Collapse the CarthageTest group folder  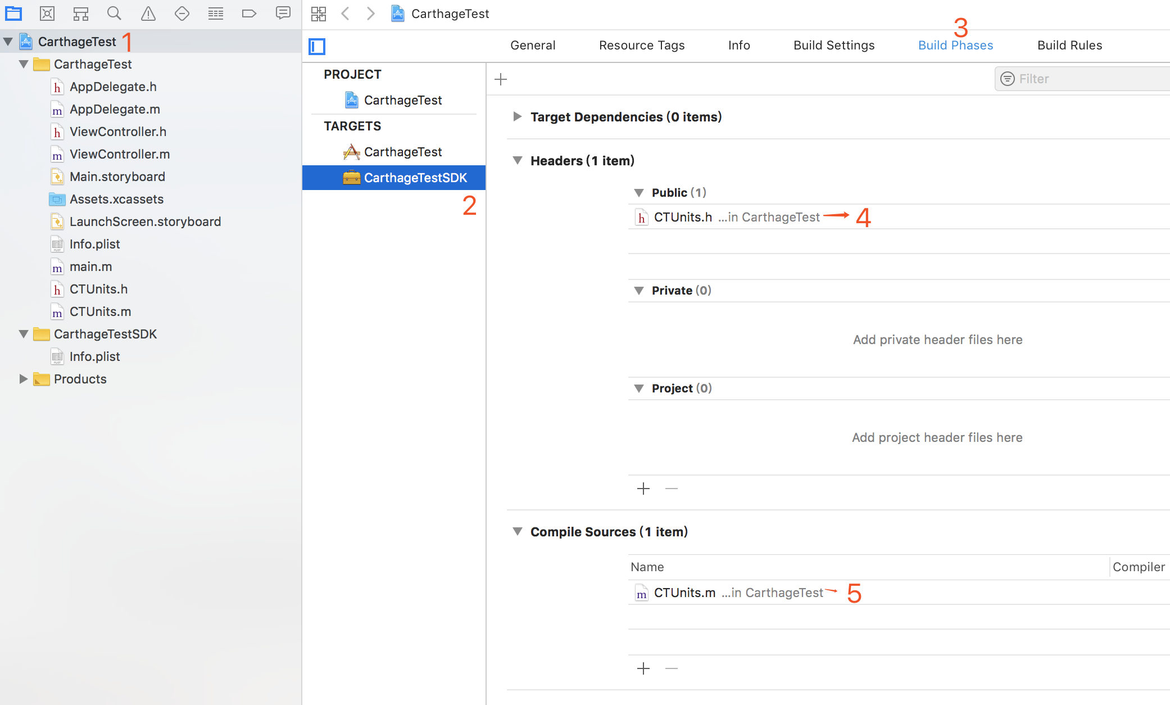point(24,64)
